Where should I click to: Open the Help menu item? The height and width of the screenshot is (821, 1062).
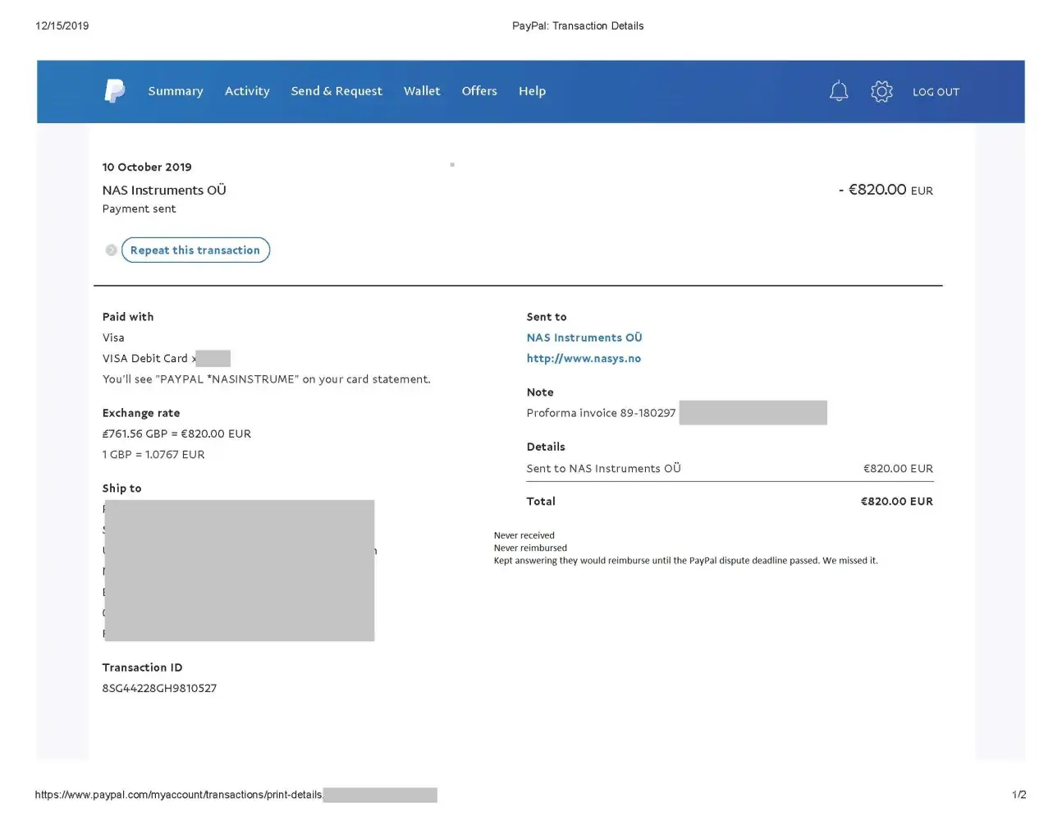[x=532, y=91]
